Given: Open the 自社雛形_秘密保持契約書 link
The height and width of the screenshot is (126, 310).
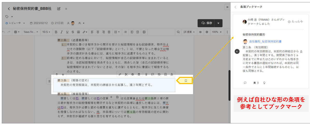Looking at the screenshot, I should pyautogui.click(x=265, y=41).
